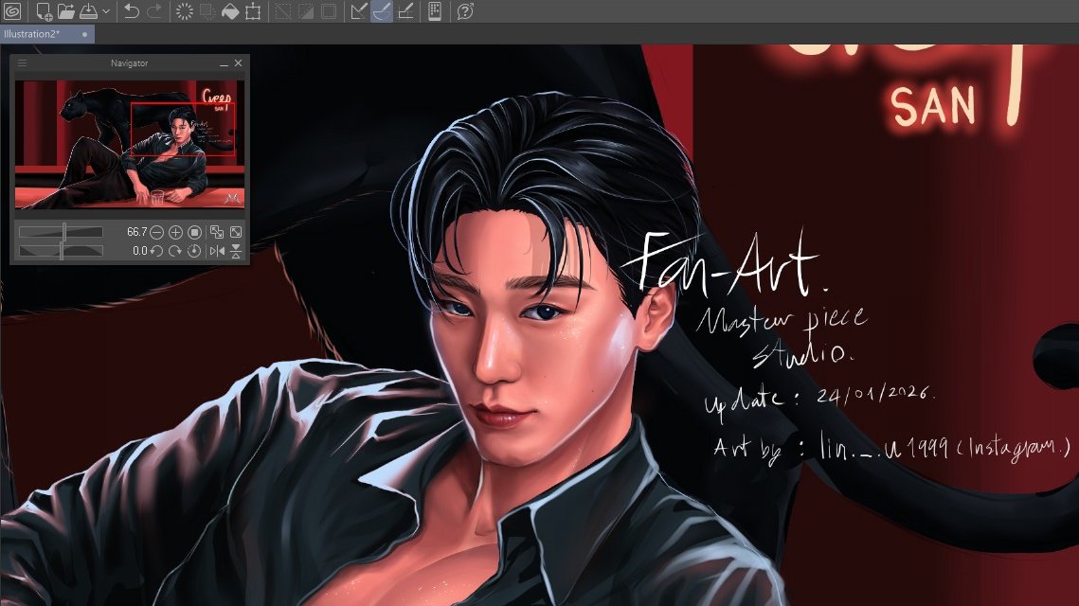The width and height of the screenshot is (1079, 606).
Task: Rotate the canvas left
Action: coord(157,251)
